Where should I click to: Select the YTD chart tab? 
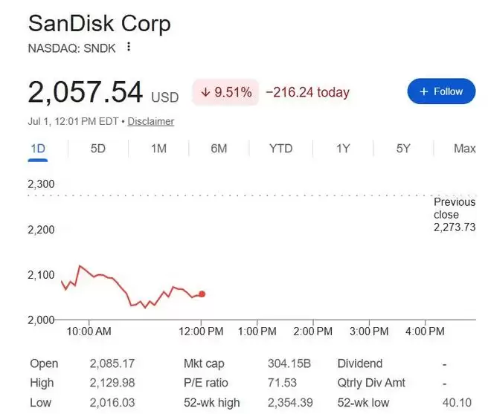tap(281, 149)
